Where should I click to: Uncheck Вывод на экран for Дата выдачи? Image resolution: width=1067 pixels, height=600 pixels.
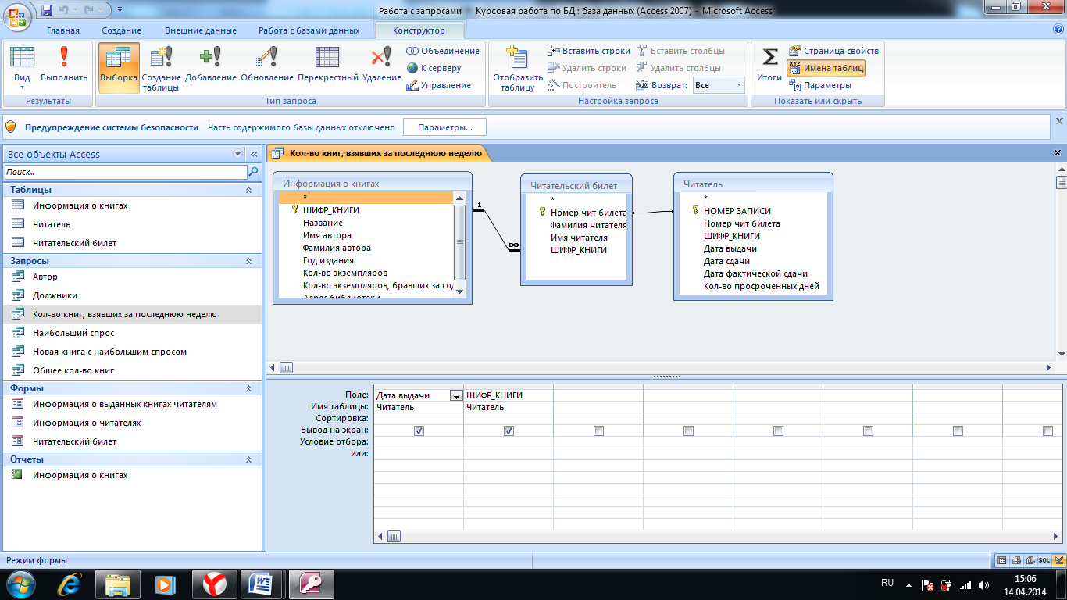click(x=419, y=430)
